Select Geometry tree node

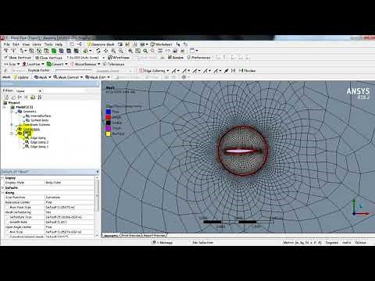pyautogui.click(x=30, y=112)
